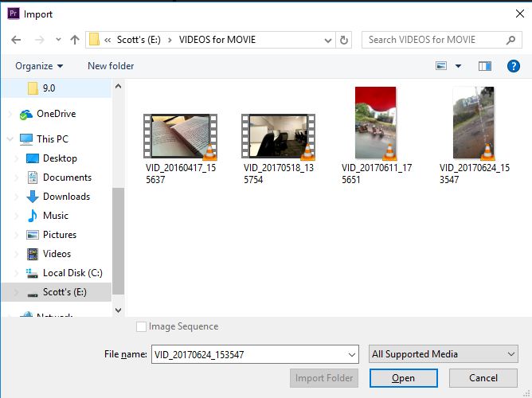Screen dimensions: 532x398
Task: Select video VID_20170518_135754 thumbnail
Action: pos(278,136)
